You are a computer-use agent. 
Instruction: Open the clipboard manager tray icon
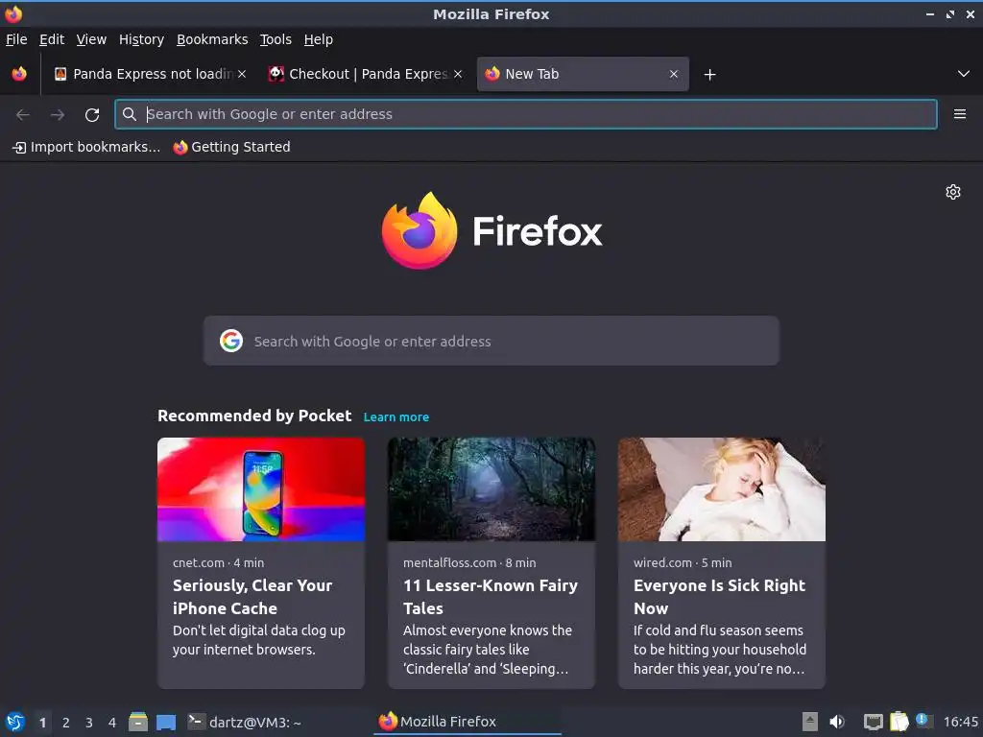(899, 722)
